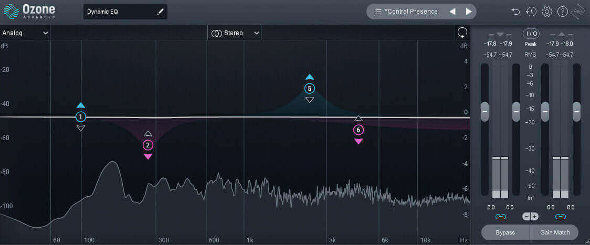Screen dimensions: 590x245
Task: Open the undo history clock icon
Action: point(531,12)
